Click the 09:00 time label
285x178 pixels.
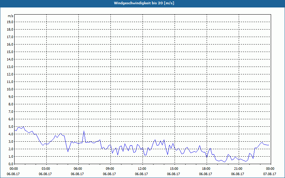(x=110, y=169)
